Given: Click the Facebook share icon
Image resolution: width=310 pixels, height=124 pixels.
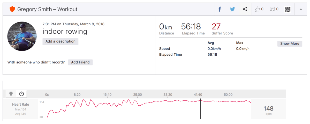Looking at the screenshot, I should point(220,9).
